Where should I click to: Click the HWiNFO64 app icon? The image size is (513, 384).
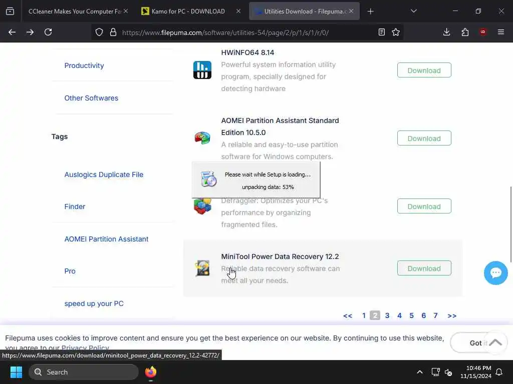(x=202, y=70)
